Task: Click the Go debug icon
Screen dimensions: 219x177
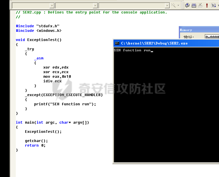Action: [x=214, y=5]
